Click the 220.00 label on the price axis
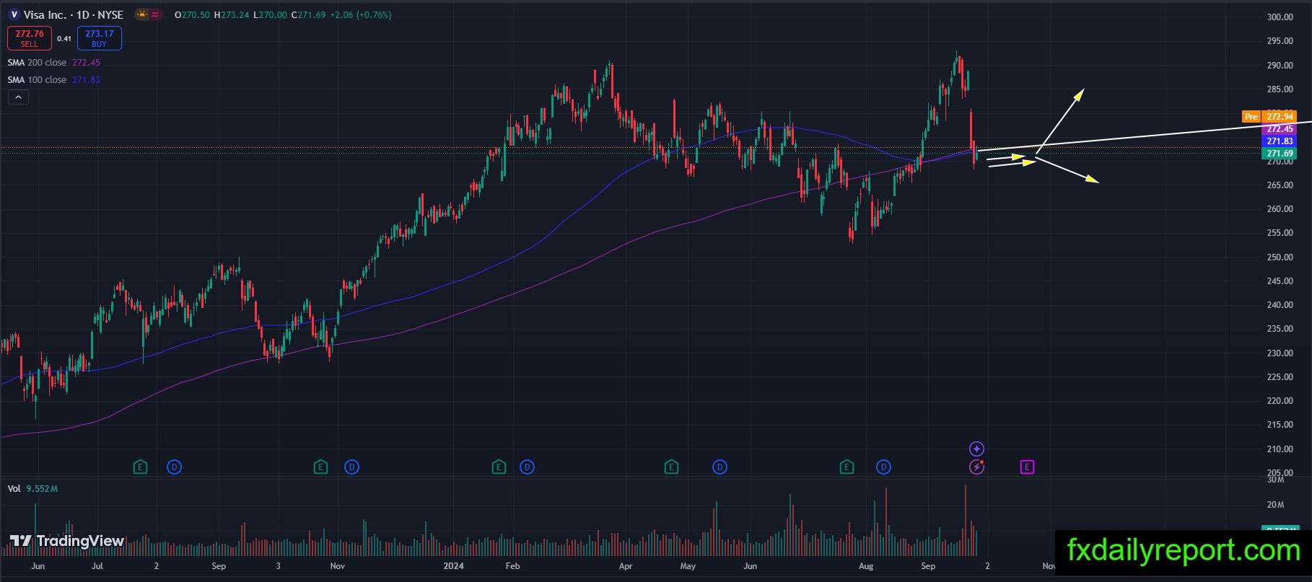 point(1280,401)
